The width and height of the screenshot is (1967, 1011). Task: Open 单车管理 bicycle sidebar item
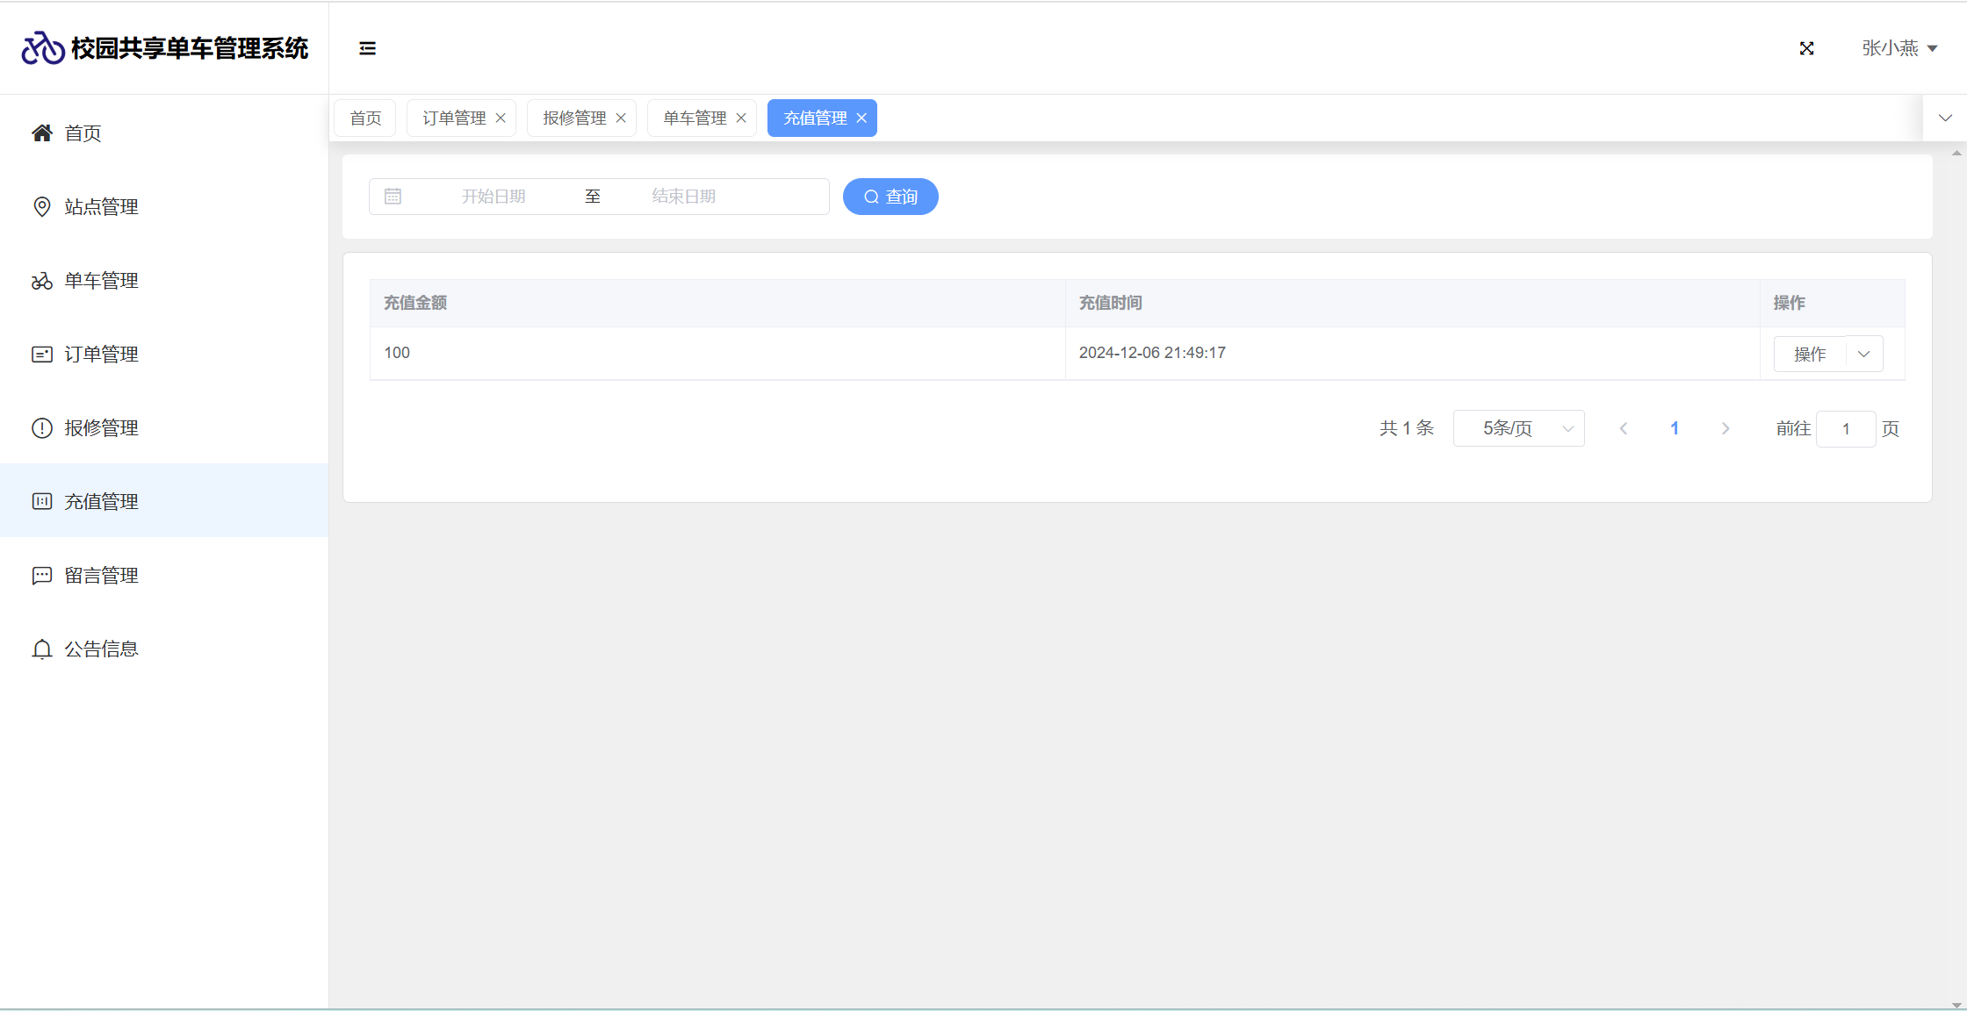101,281
